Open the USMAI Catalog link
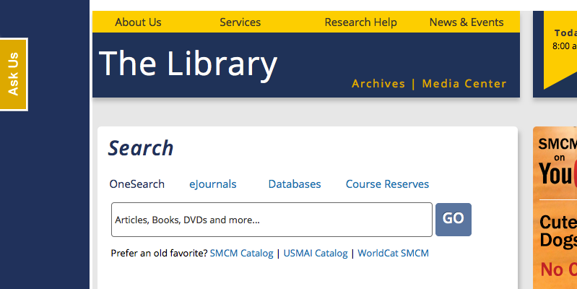Screen dimensions: 577x289 (316, 254)
